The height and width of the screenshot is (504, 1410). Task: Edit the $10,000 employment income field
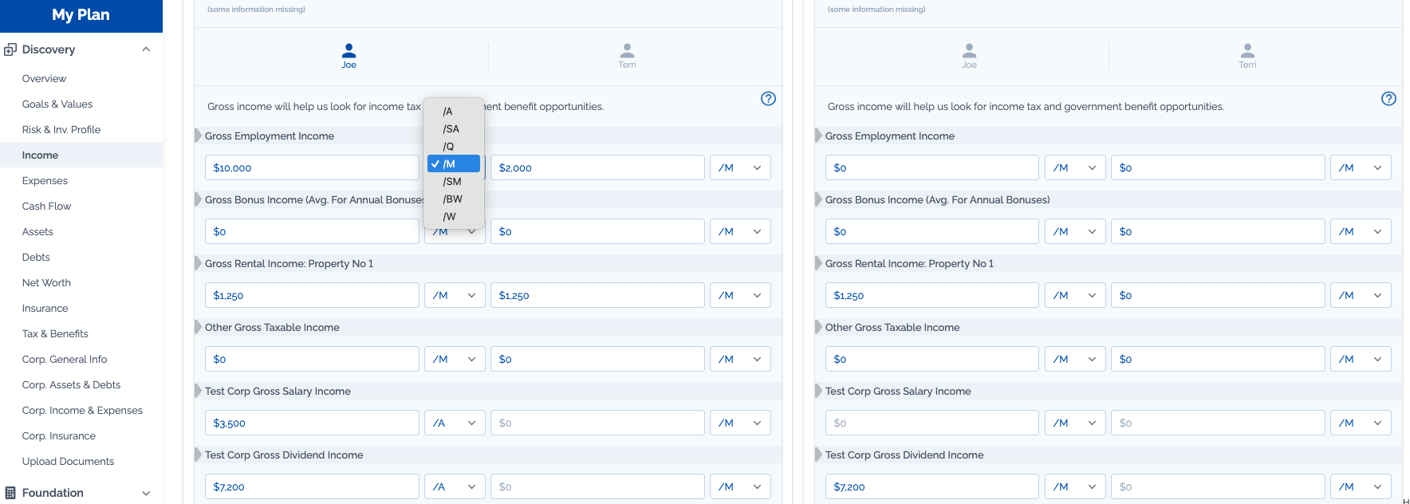pyautogui.click(x=312, y=167)
